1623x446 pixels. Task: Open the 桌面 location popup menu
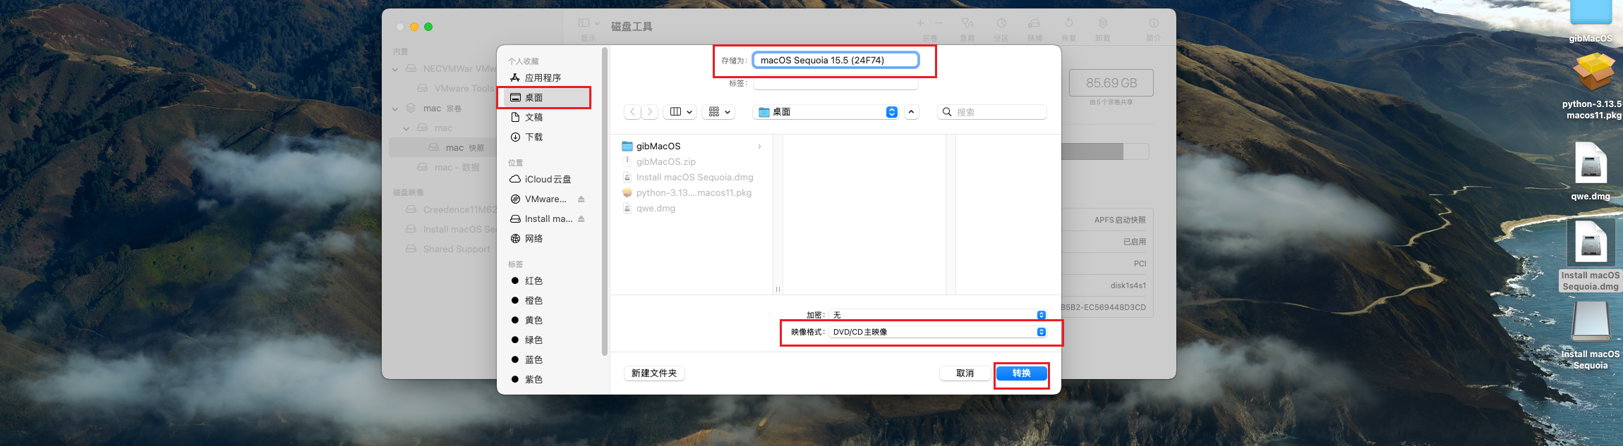click(x=826, y=112)
